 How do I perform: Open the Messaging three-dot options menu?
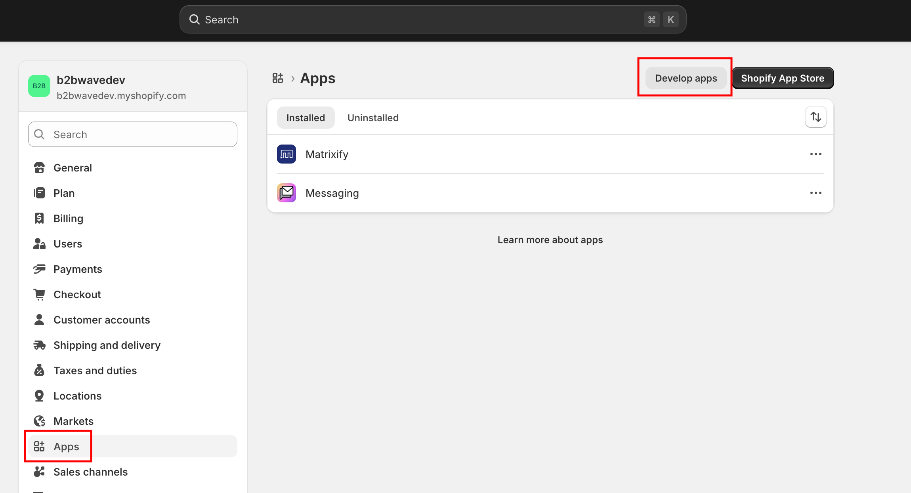(816, 193)
